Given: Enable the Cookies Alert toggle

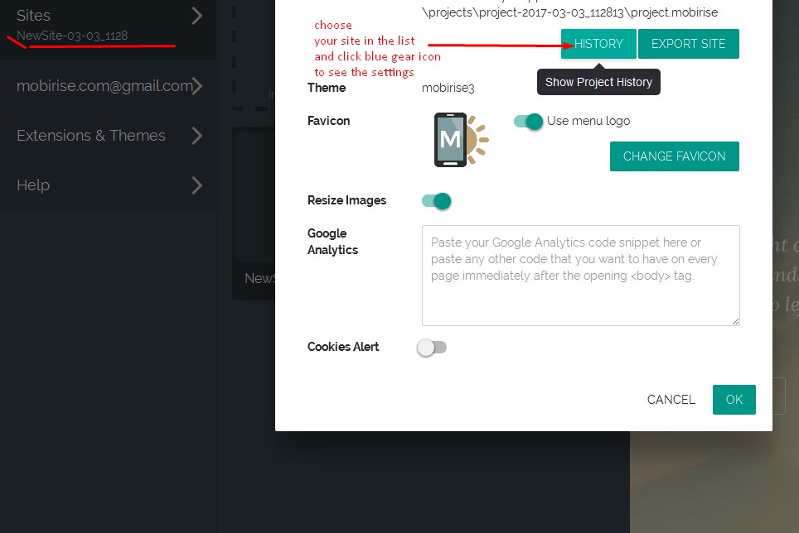Looking at the screenshot, I should pyautogui.click(x=432, y=348).
